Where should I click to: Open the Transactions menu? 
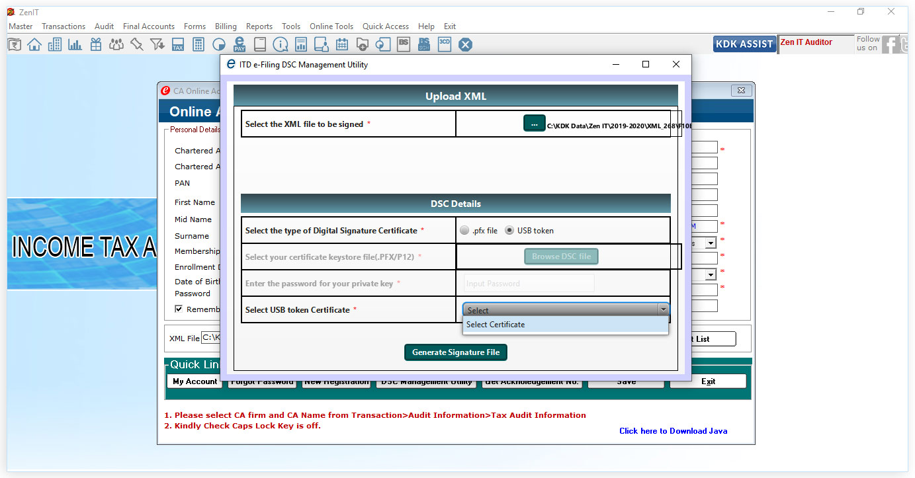64,26
